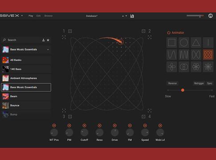Viewport: 216px width, 160px height.
Task: Click the Retrigger button
Action: [199, 83]
